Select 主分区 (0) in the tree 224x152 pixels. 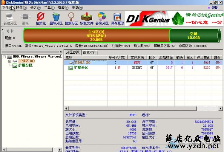tap(26, 61)
